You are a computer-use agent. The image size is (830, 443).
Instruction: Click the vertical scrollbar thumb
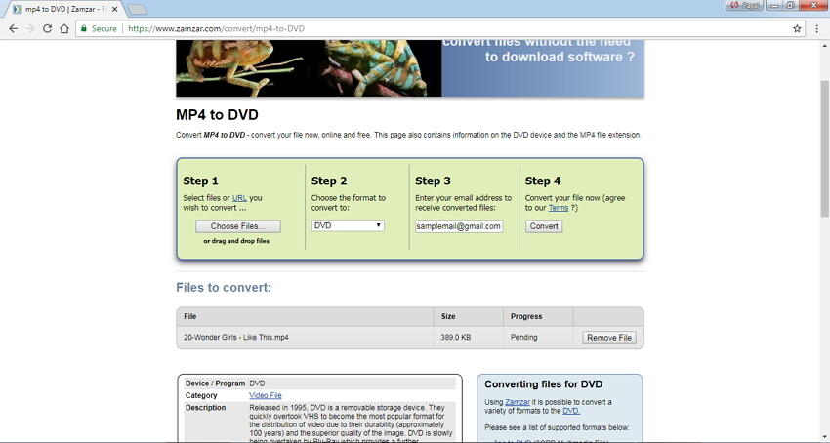[825, 148]
